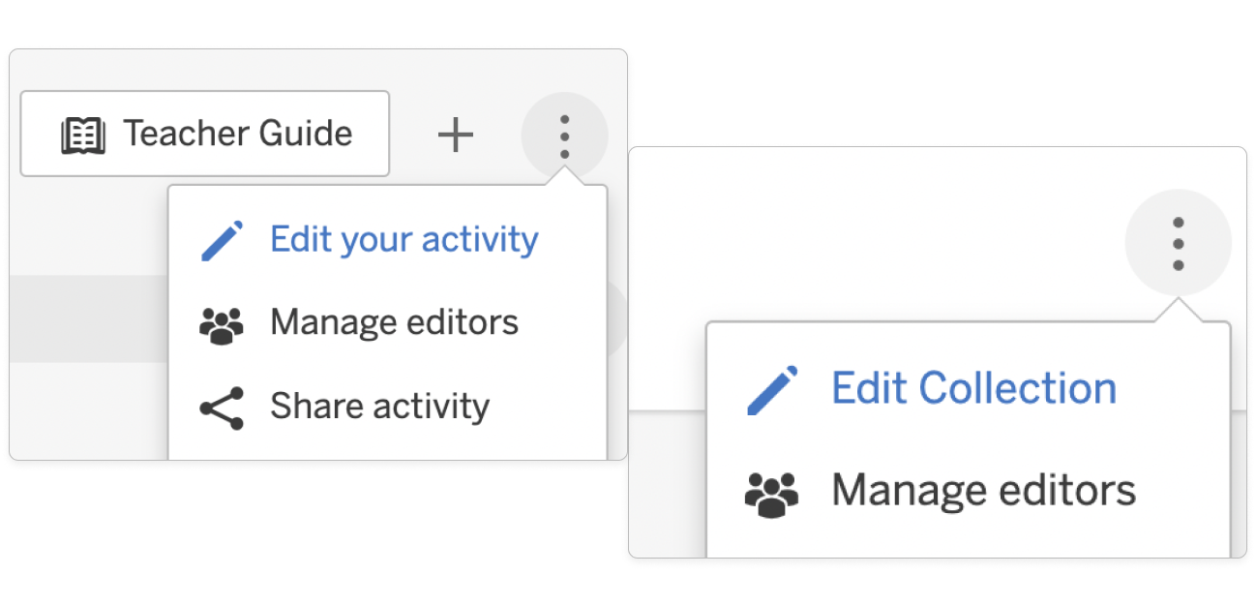The width and height of the screenshot is (1256, 605).
Task: Click the plus icon to add new content
Action: point(456,135)
